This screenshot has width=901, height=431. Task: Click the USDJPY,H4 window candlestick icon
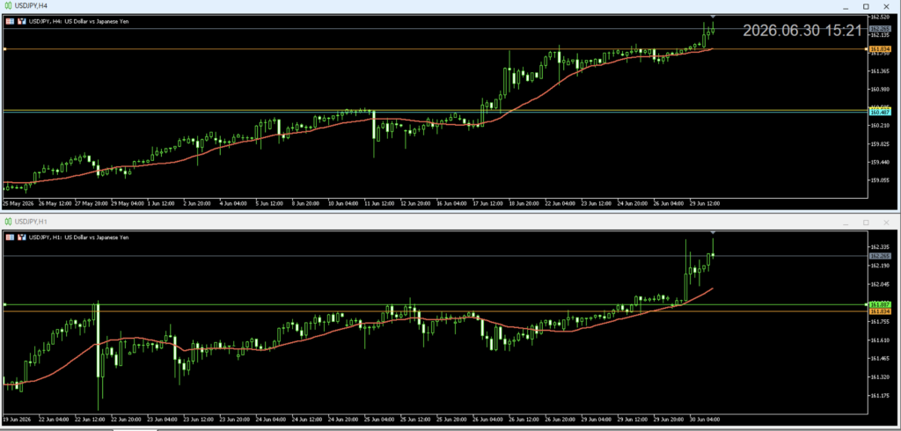[9, 6]
